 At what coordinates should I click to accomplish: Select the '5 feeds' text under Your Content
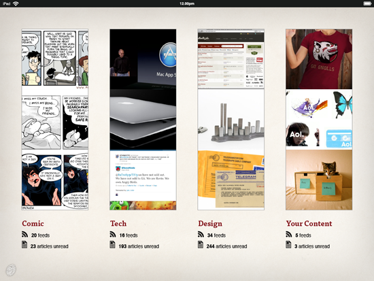point(303,235)
